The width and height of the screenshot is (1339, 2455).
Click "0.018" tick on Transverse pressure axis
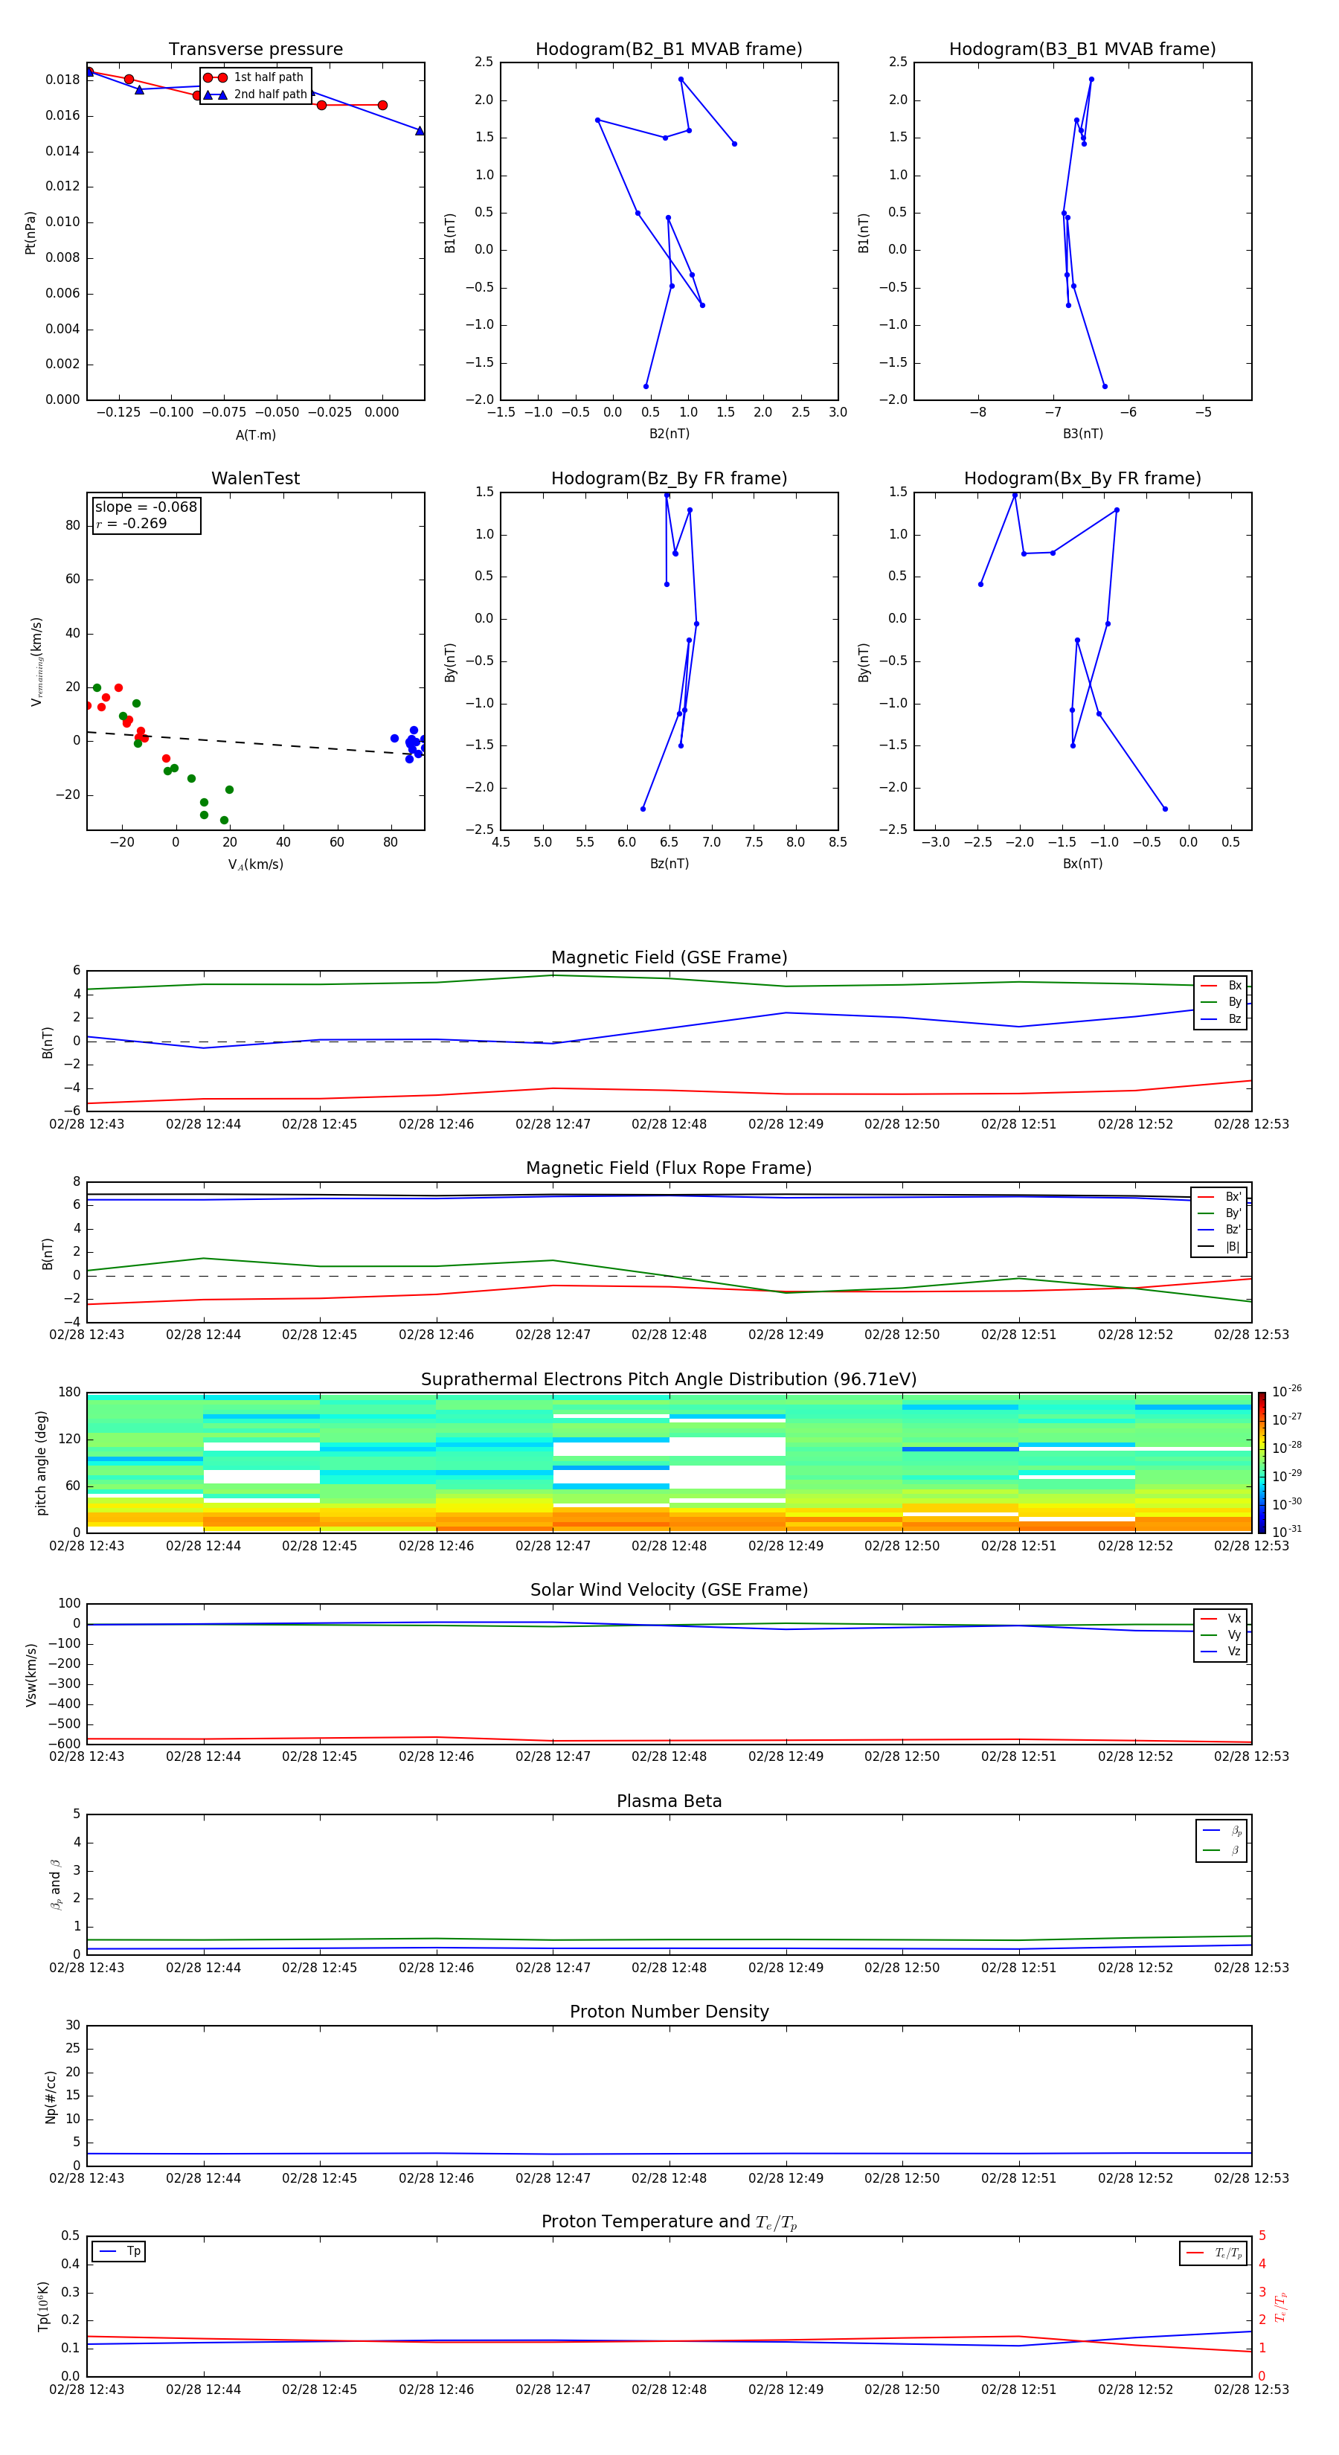click(x=63, y=80)
